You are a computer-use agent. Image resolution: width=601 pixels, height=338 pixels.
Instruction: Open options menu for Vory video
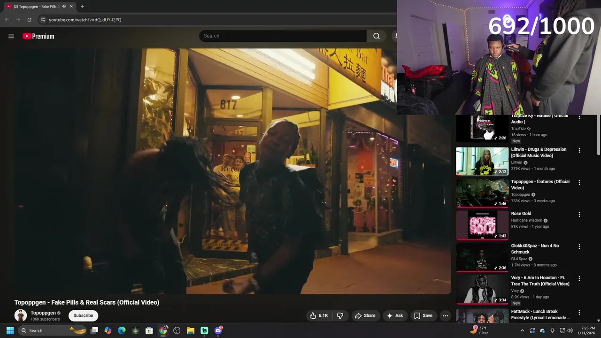tap(579, 278)
